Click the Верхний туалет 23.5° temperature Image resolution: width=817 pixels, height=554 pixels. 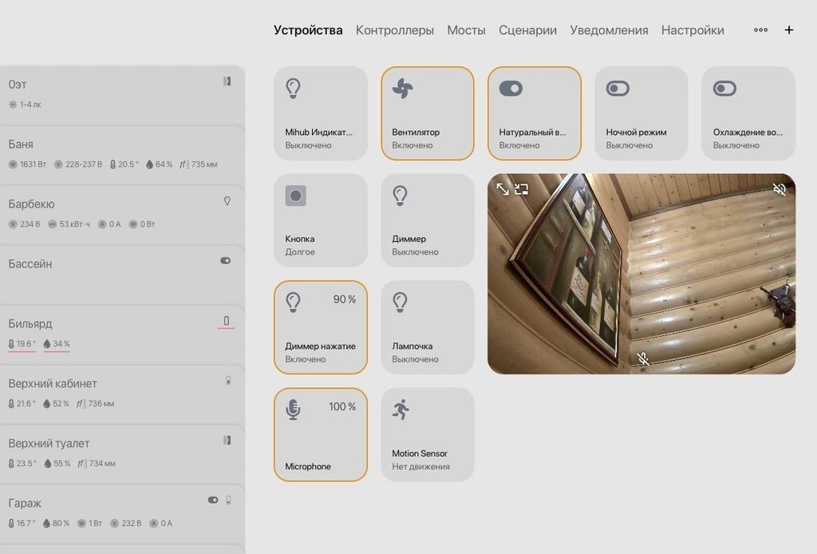[x=22, y=463]
